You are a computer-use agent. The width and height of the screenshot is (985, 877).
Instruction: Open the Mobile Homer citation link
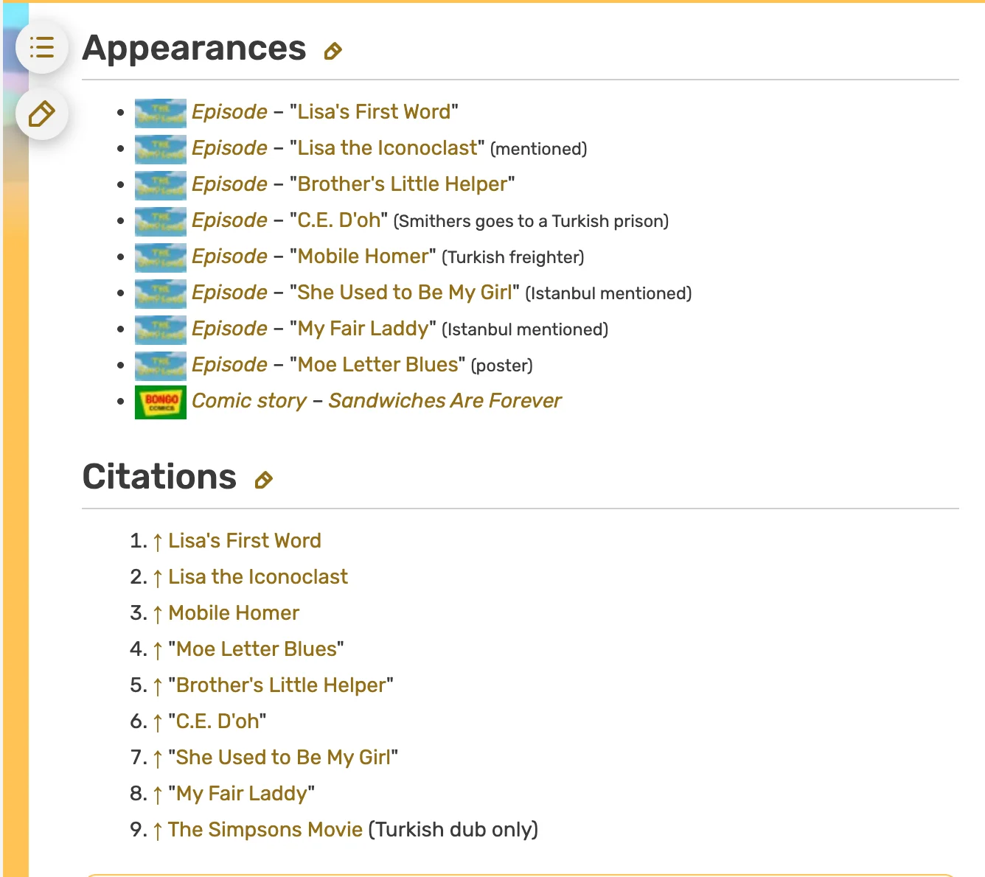pyautogui.click(x=234, y=612)
